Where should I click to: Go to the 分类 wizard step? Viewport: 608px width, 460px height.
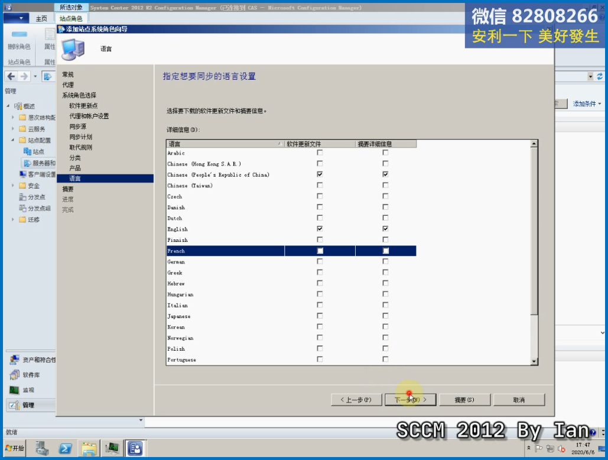(75, 157)
